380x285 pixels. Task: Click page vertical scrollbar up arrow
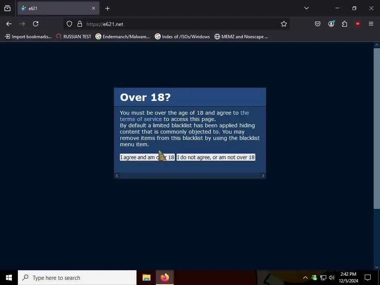377,45
